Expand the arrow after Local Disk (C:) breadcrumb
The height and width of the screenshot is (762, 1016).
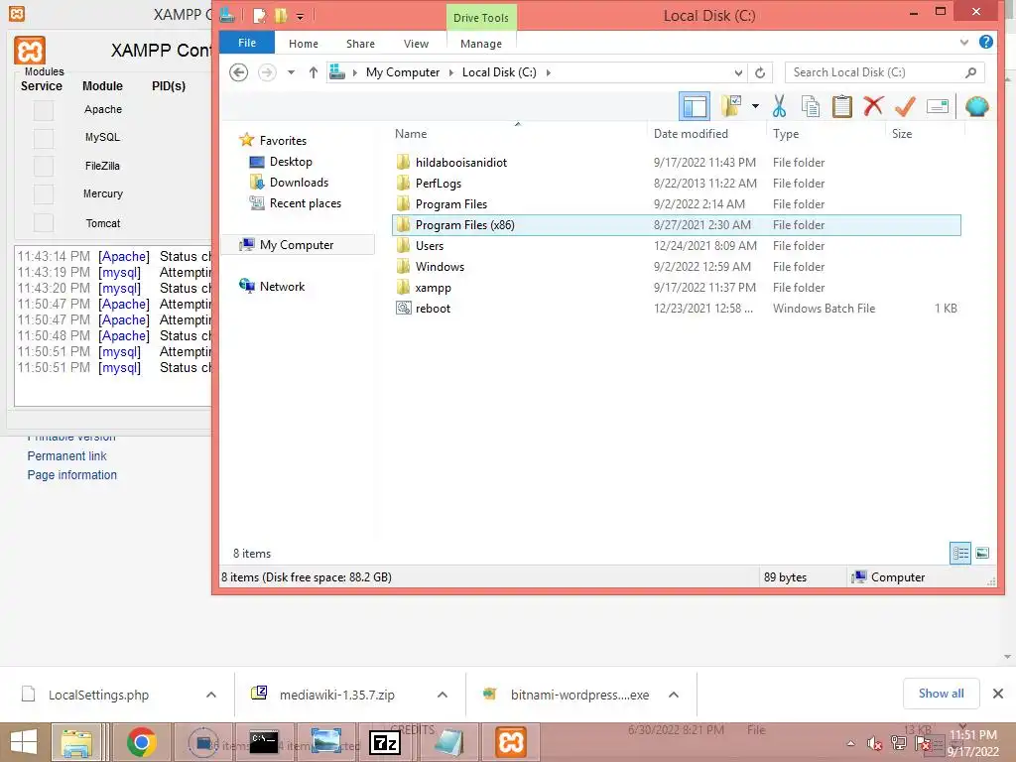pyautogui.click(x=548, y=72)
